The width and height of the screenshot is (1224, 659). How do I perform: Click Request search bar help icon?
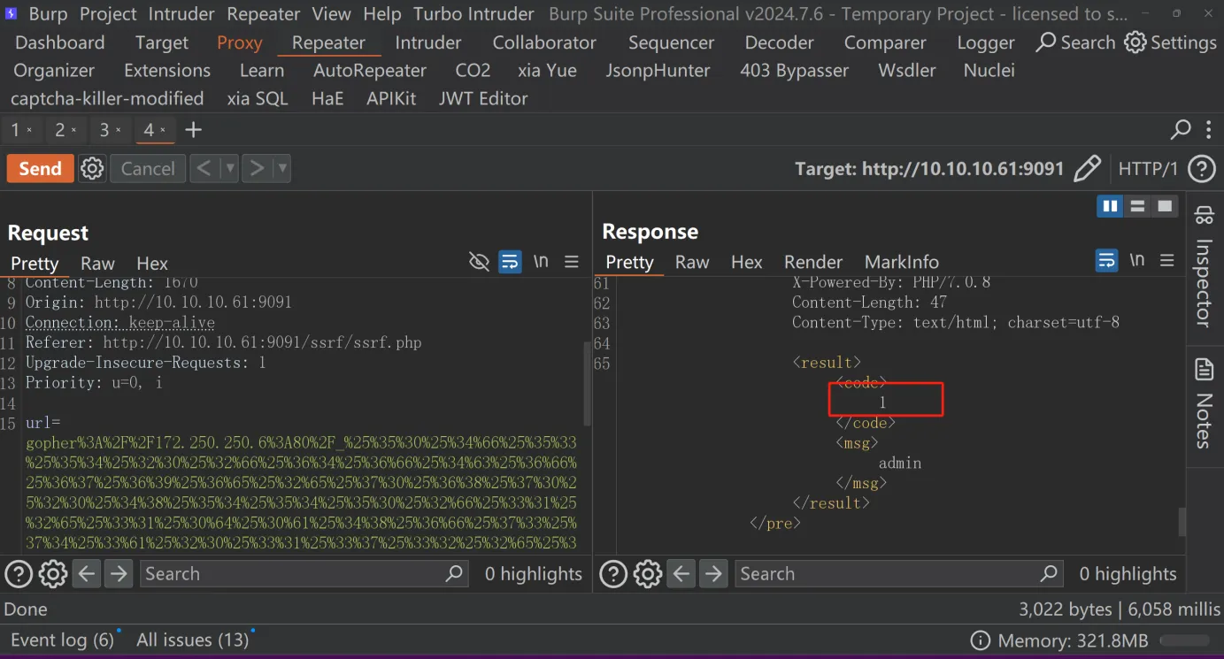point(19,573)
